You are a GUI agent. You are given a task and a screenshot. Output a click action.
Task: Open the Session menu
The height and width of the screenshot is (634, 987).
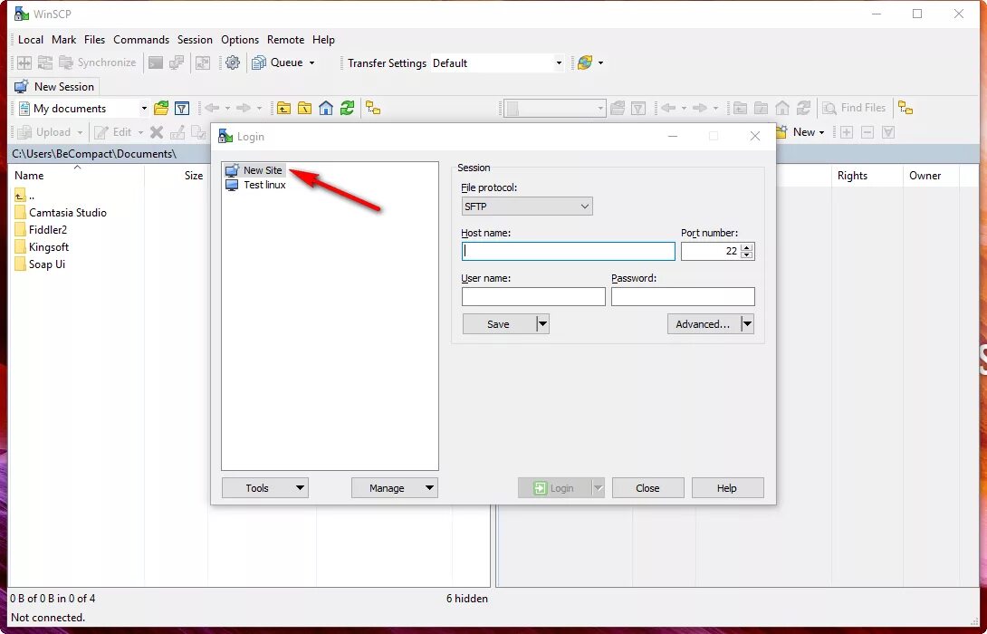pos(195,40)
